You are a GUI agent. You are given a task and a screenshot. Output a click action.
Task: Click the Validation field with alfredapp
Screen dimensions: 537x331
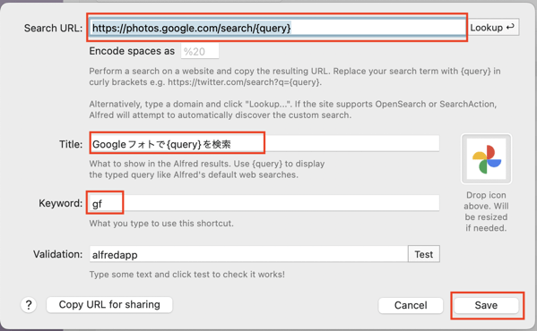(x=248, y=254)
